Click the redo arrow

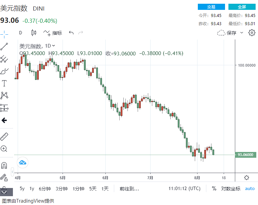(x=81, y=33)
